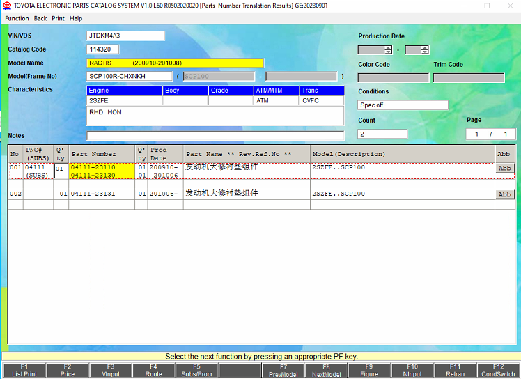Minimize the parts catalog window

(464, 6)
